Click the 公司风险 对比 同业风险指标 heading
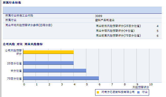 click(23, 44)
